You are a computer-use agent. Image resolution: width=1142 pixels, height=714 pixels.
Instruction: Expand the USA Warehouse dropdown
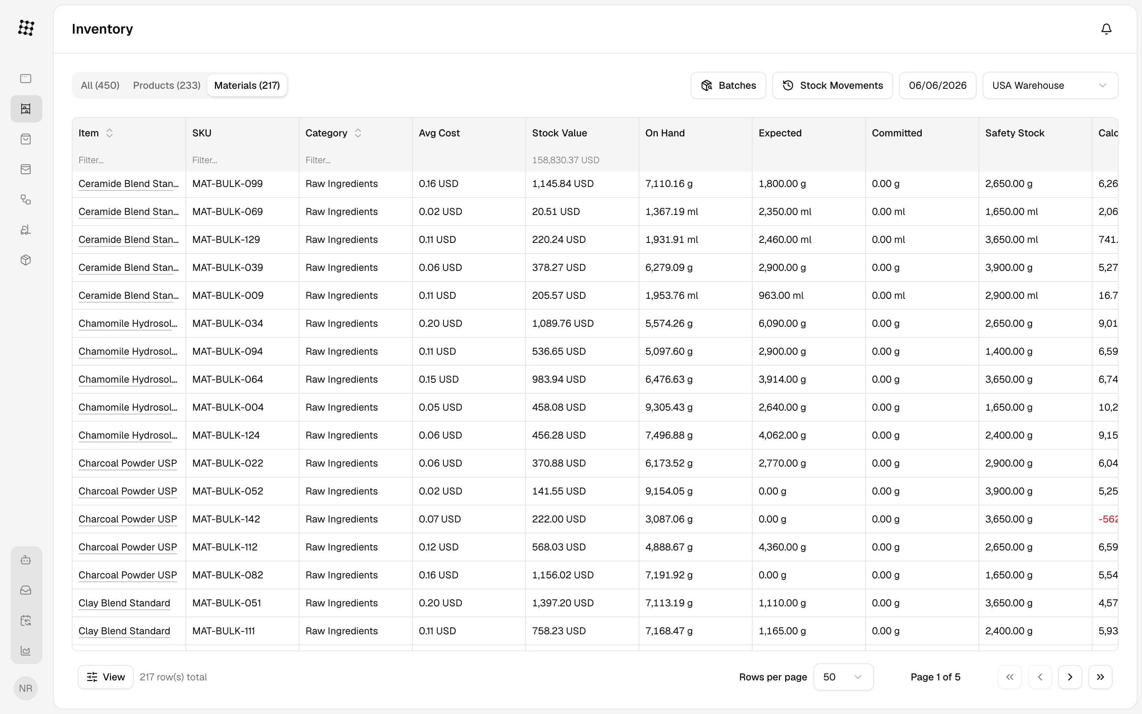(1050, 85)
